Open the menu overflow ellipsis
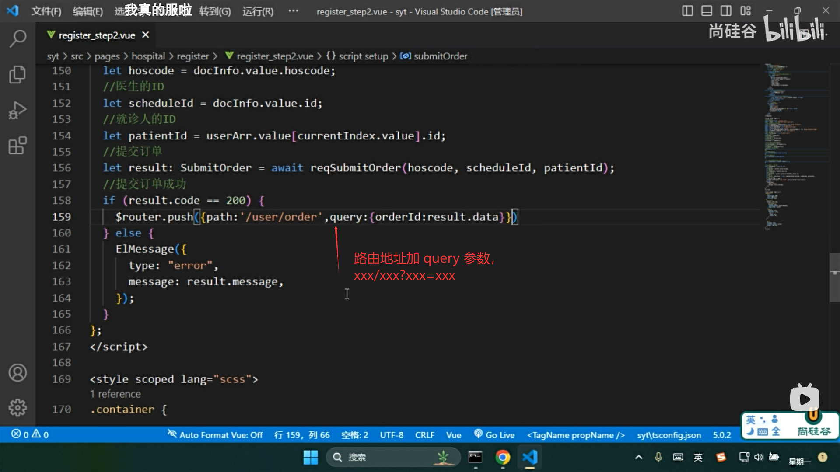Screen dimensions: 840x472 pyautogui.click(x=293, y=11)
